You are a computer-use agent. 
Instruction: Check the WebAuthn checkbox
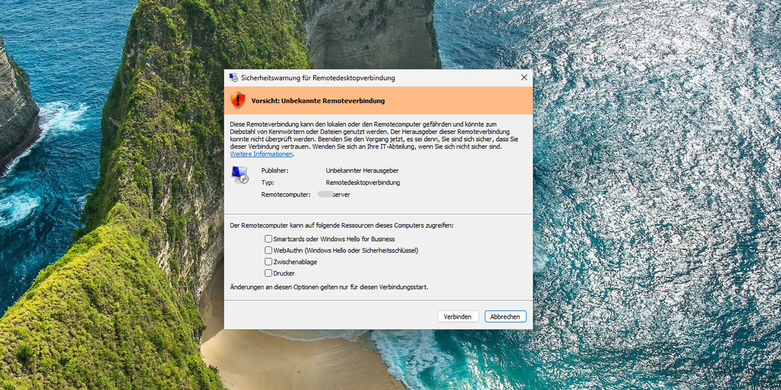click(268, 250)
